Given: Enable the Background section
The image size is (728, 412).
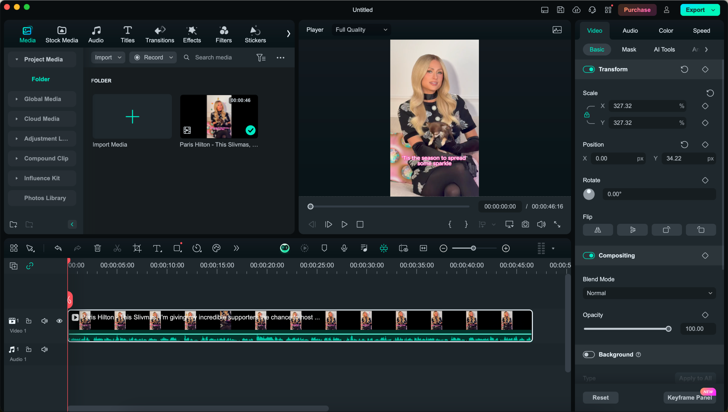Looking at the screenshot, I should tap(589, 354).
